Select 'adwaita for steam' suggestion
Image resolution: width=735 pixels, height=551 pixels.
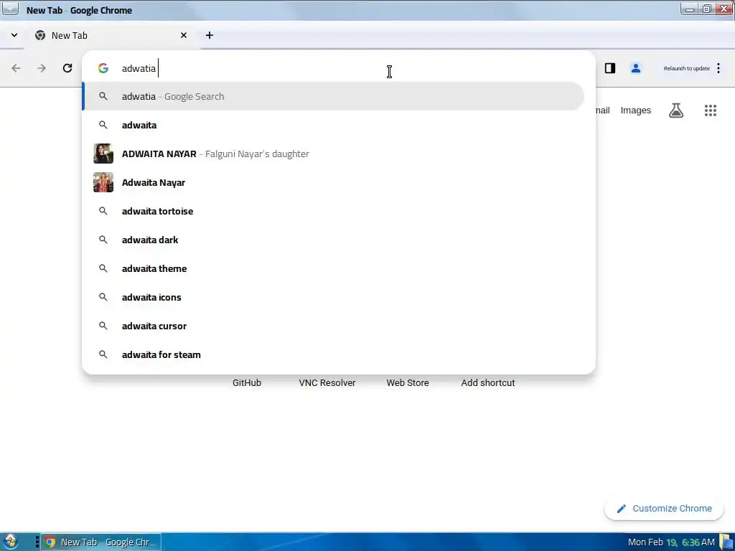(x=334, y=354)
